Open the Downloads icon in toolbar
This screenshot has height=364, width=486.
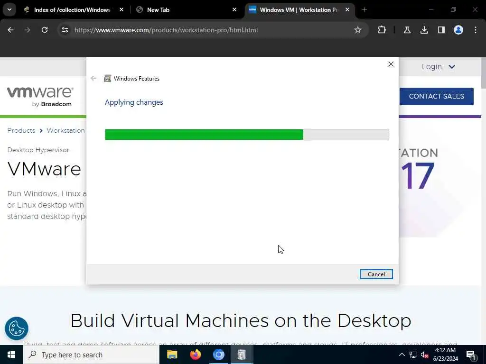click(424, 30)
